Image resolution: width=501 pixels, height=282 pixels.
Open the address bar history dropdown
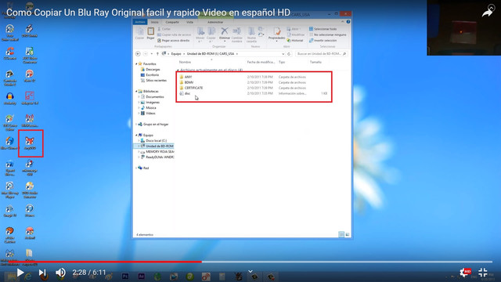click(x=283, y=54)
